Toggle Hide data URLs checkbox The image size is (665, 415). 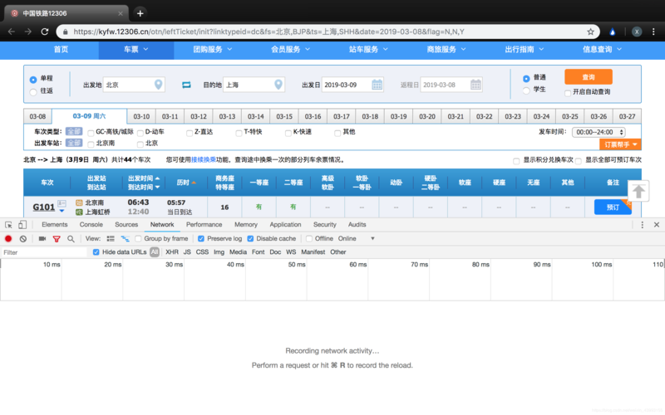pyautogui.click(x=96, y=252)
